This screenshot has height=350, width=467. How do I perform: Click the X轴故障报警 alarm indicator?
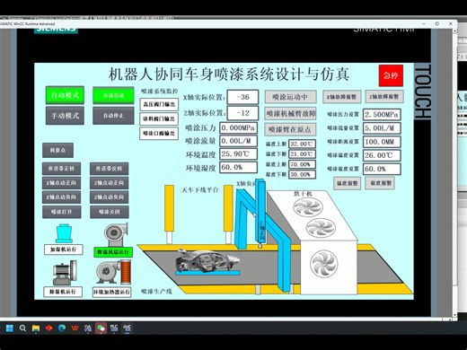[341, 97]
